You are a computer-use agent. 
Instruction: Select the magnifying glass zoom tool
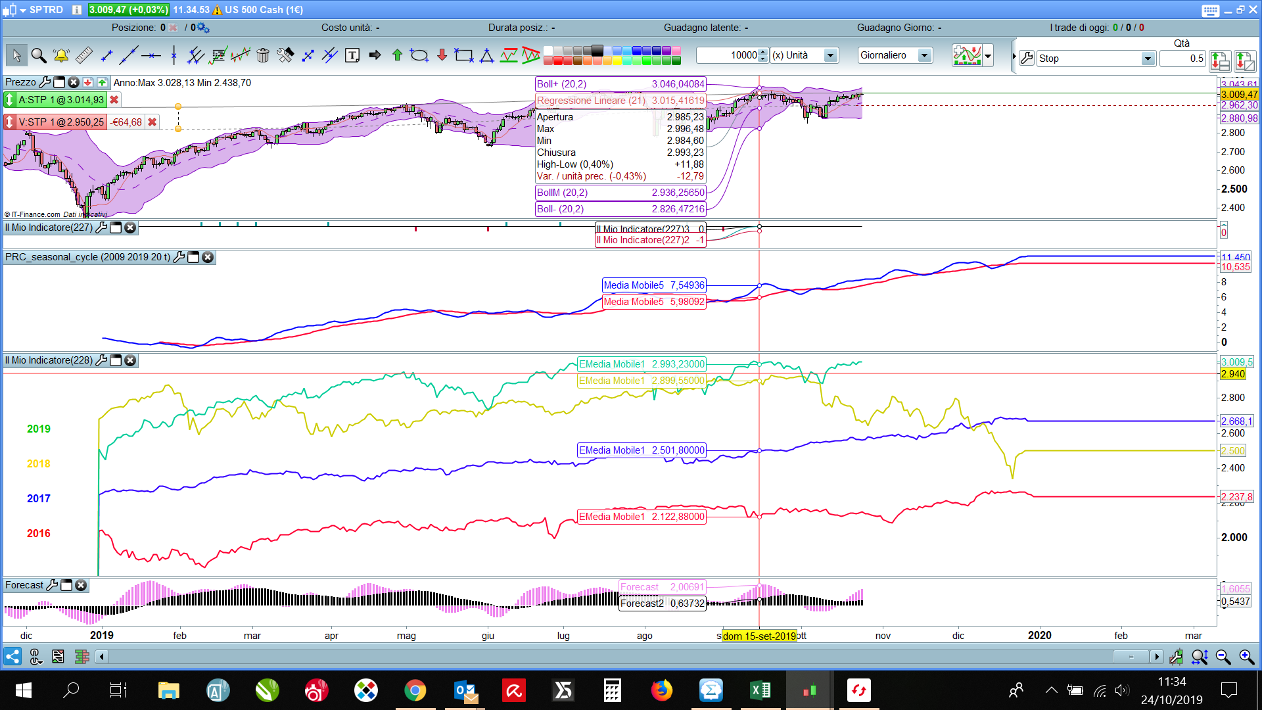tap(39, 56)
